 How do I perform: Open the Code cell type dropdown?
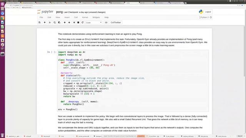point(94,23)
